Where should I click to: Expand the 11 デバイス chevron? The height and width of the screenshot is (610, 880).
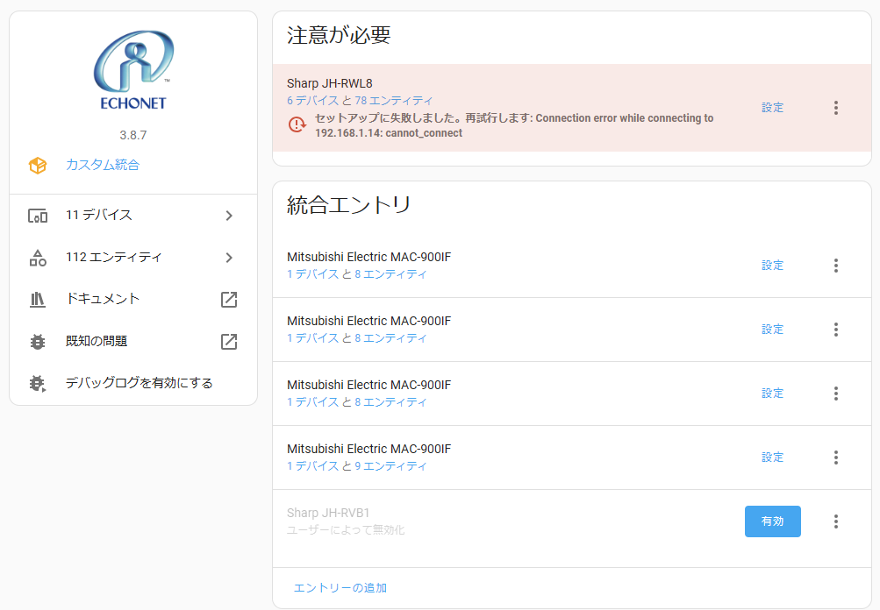coord(228,216)
